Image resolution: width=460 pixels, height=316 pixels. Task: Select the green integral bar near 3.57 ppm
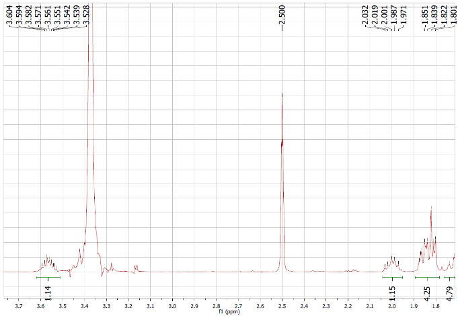(48, 277)
